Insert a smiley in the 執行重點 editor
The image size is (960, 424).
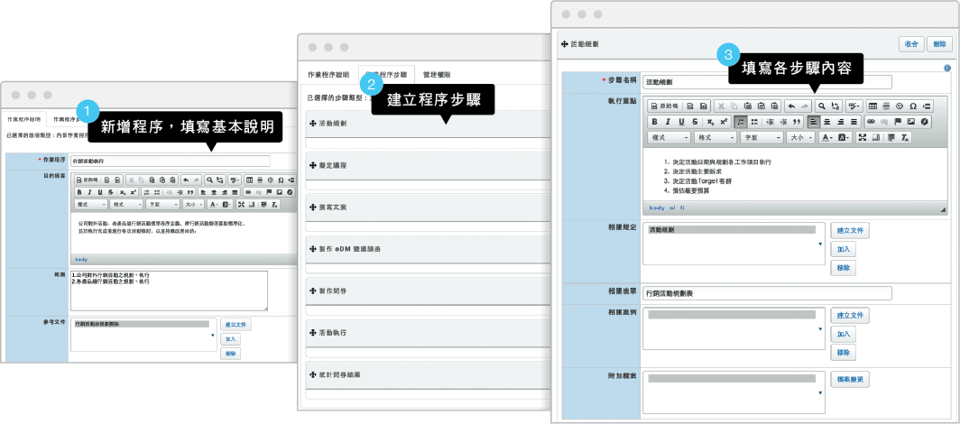point(900,106)
